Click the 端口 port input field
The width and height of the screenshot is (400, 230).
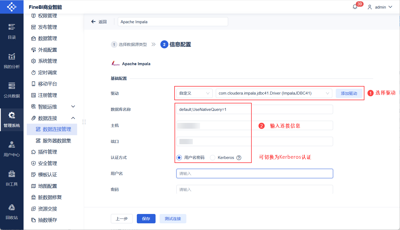255,141
